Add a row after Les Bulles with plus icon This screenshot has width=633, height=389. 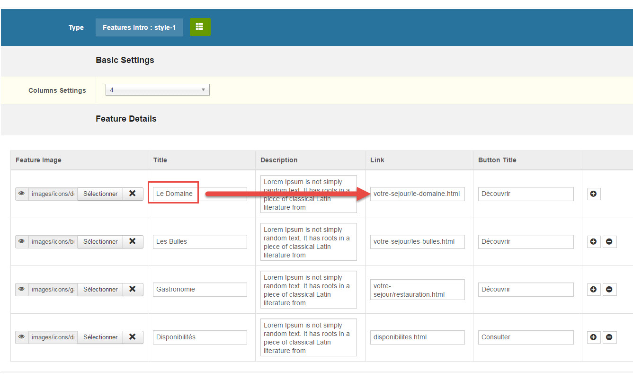coord(593,241)
